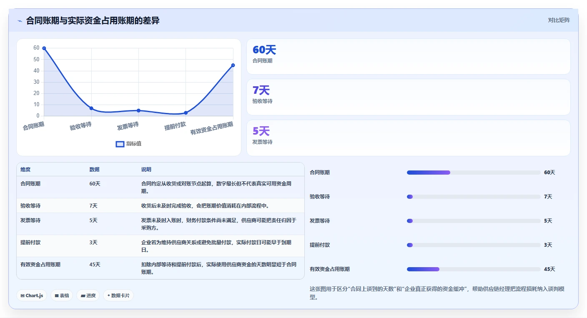
Task: Click the 有效资金占用账期 x-axis label
Action: tap(212, 128)
